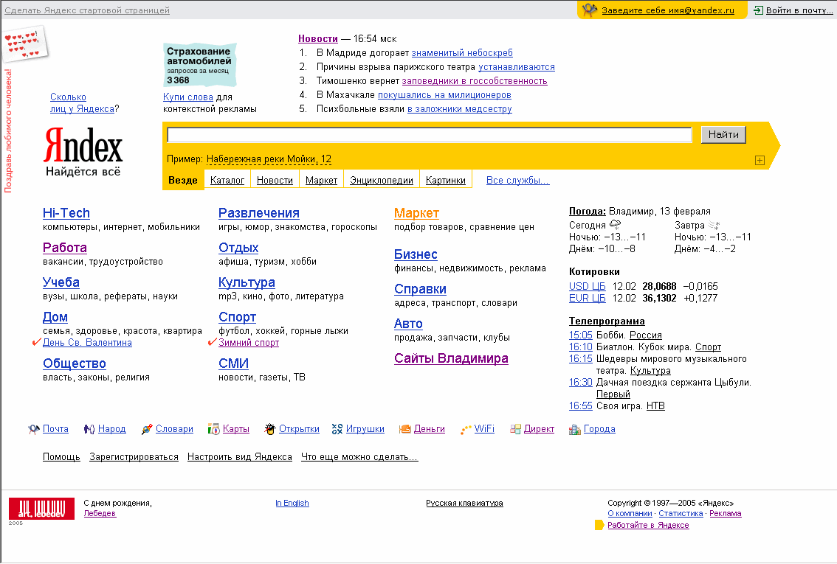Open the EUR ЦБ exchange rate link
The width and height of the screenshot is (837, 564).
click(x=588, y=298)
